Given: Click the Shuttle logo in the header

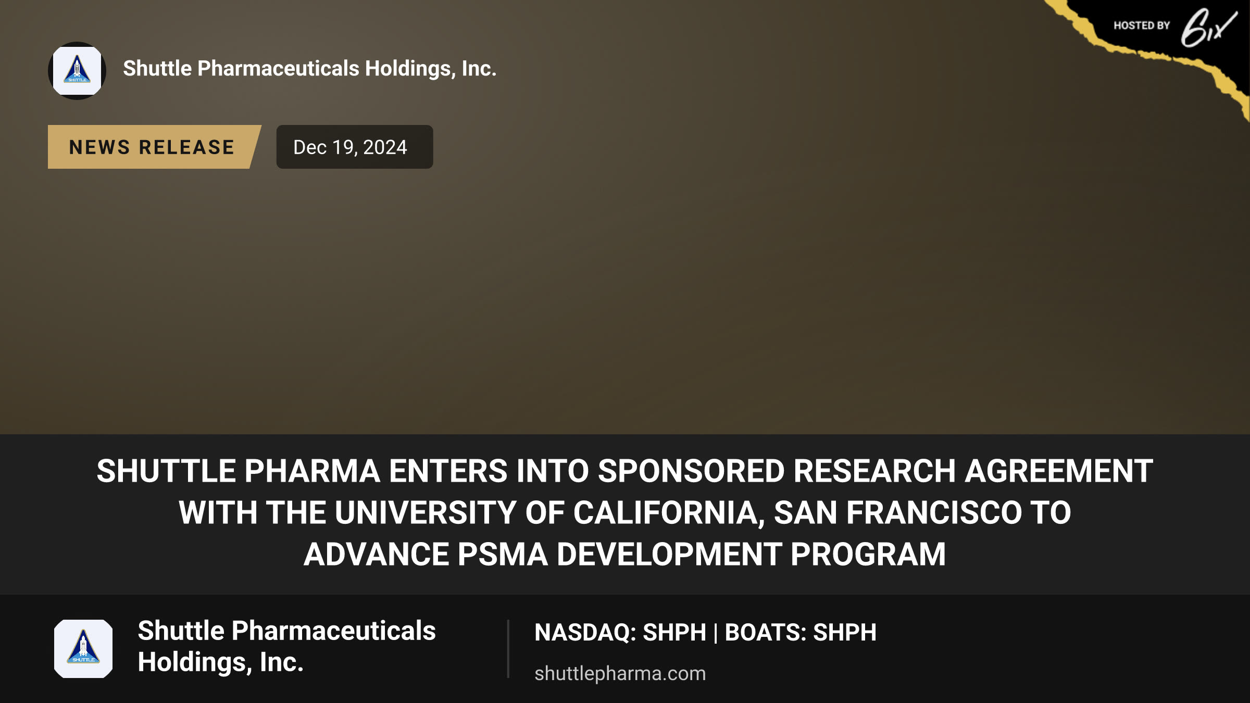Looking at the screenshot, I should (x=77, y=71).
